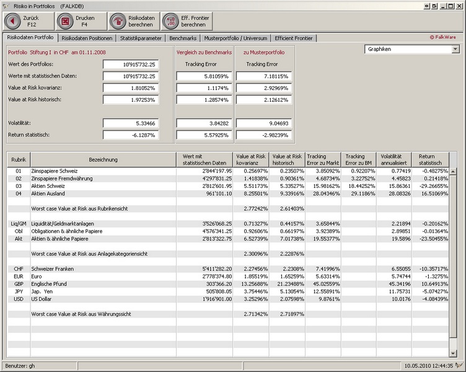The width and height of the screenshot is (466, 372).
Task: Click the Werte mit statistischen Daten field
Action: [x=131, y=76]
